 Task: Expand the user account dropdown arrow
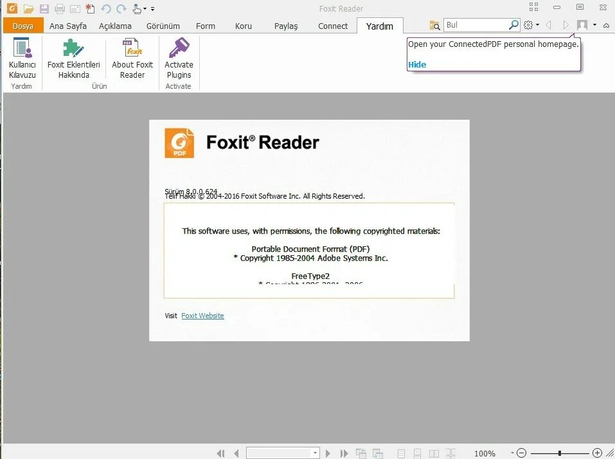coord(594,24)
